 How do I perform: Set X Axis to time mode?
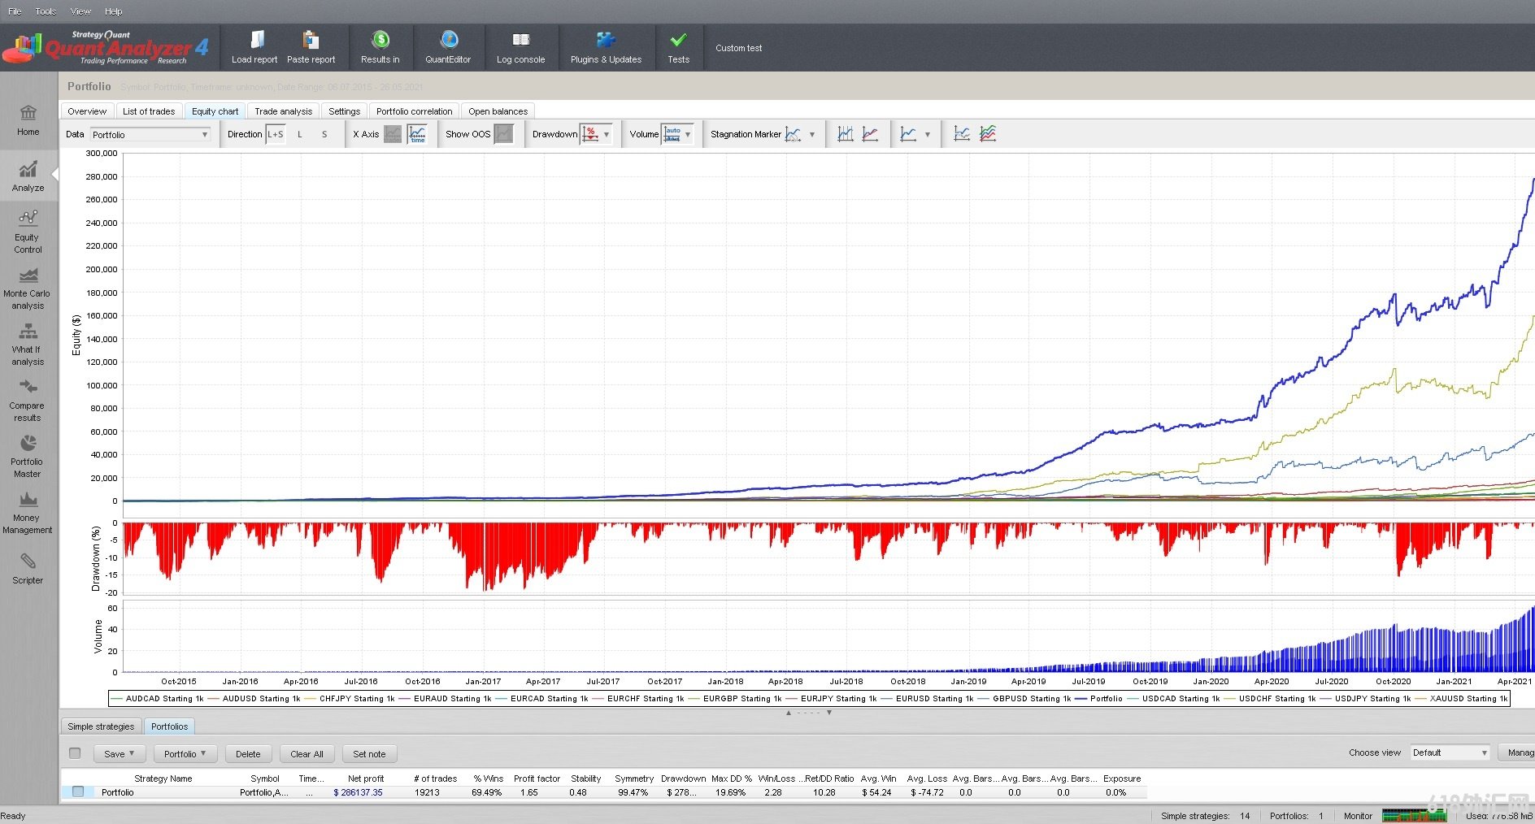[x=417, y=134]
